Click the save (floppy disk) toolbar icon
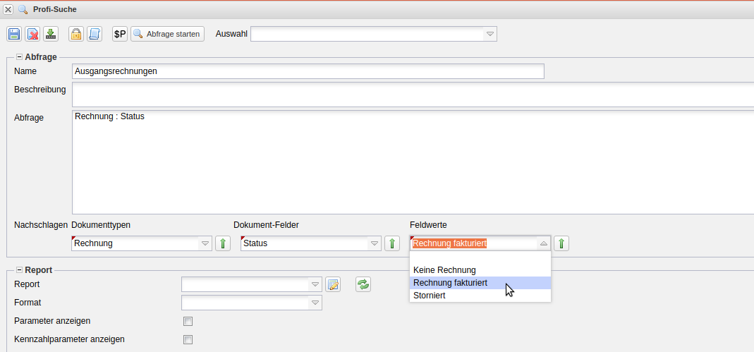 click(x=14, y=34)
